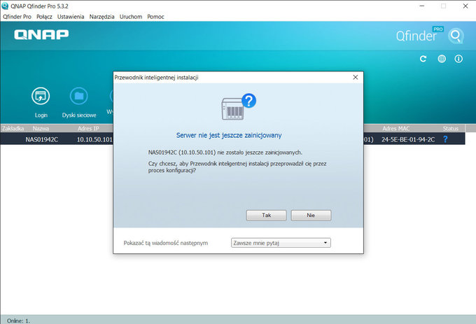Viewport: 476px width, 324px height.
Task: Open the Narzędzia menu
Action: 101,17
